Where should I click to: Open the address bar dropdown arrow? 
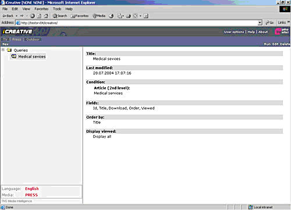pos(260,23)
